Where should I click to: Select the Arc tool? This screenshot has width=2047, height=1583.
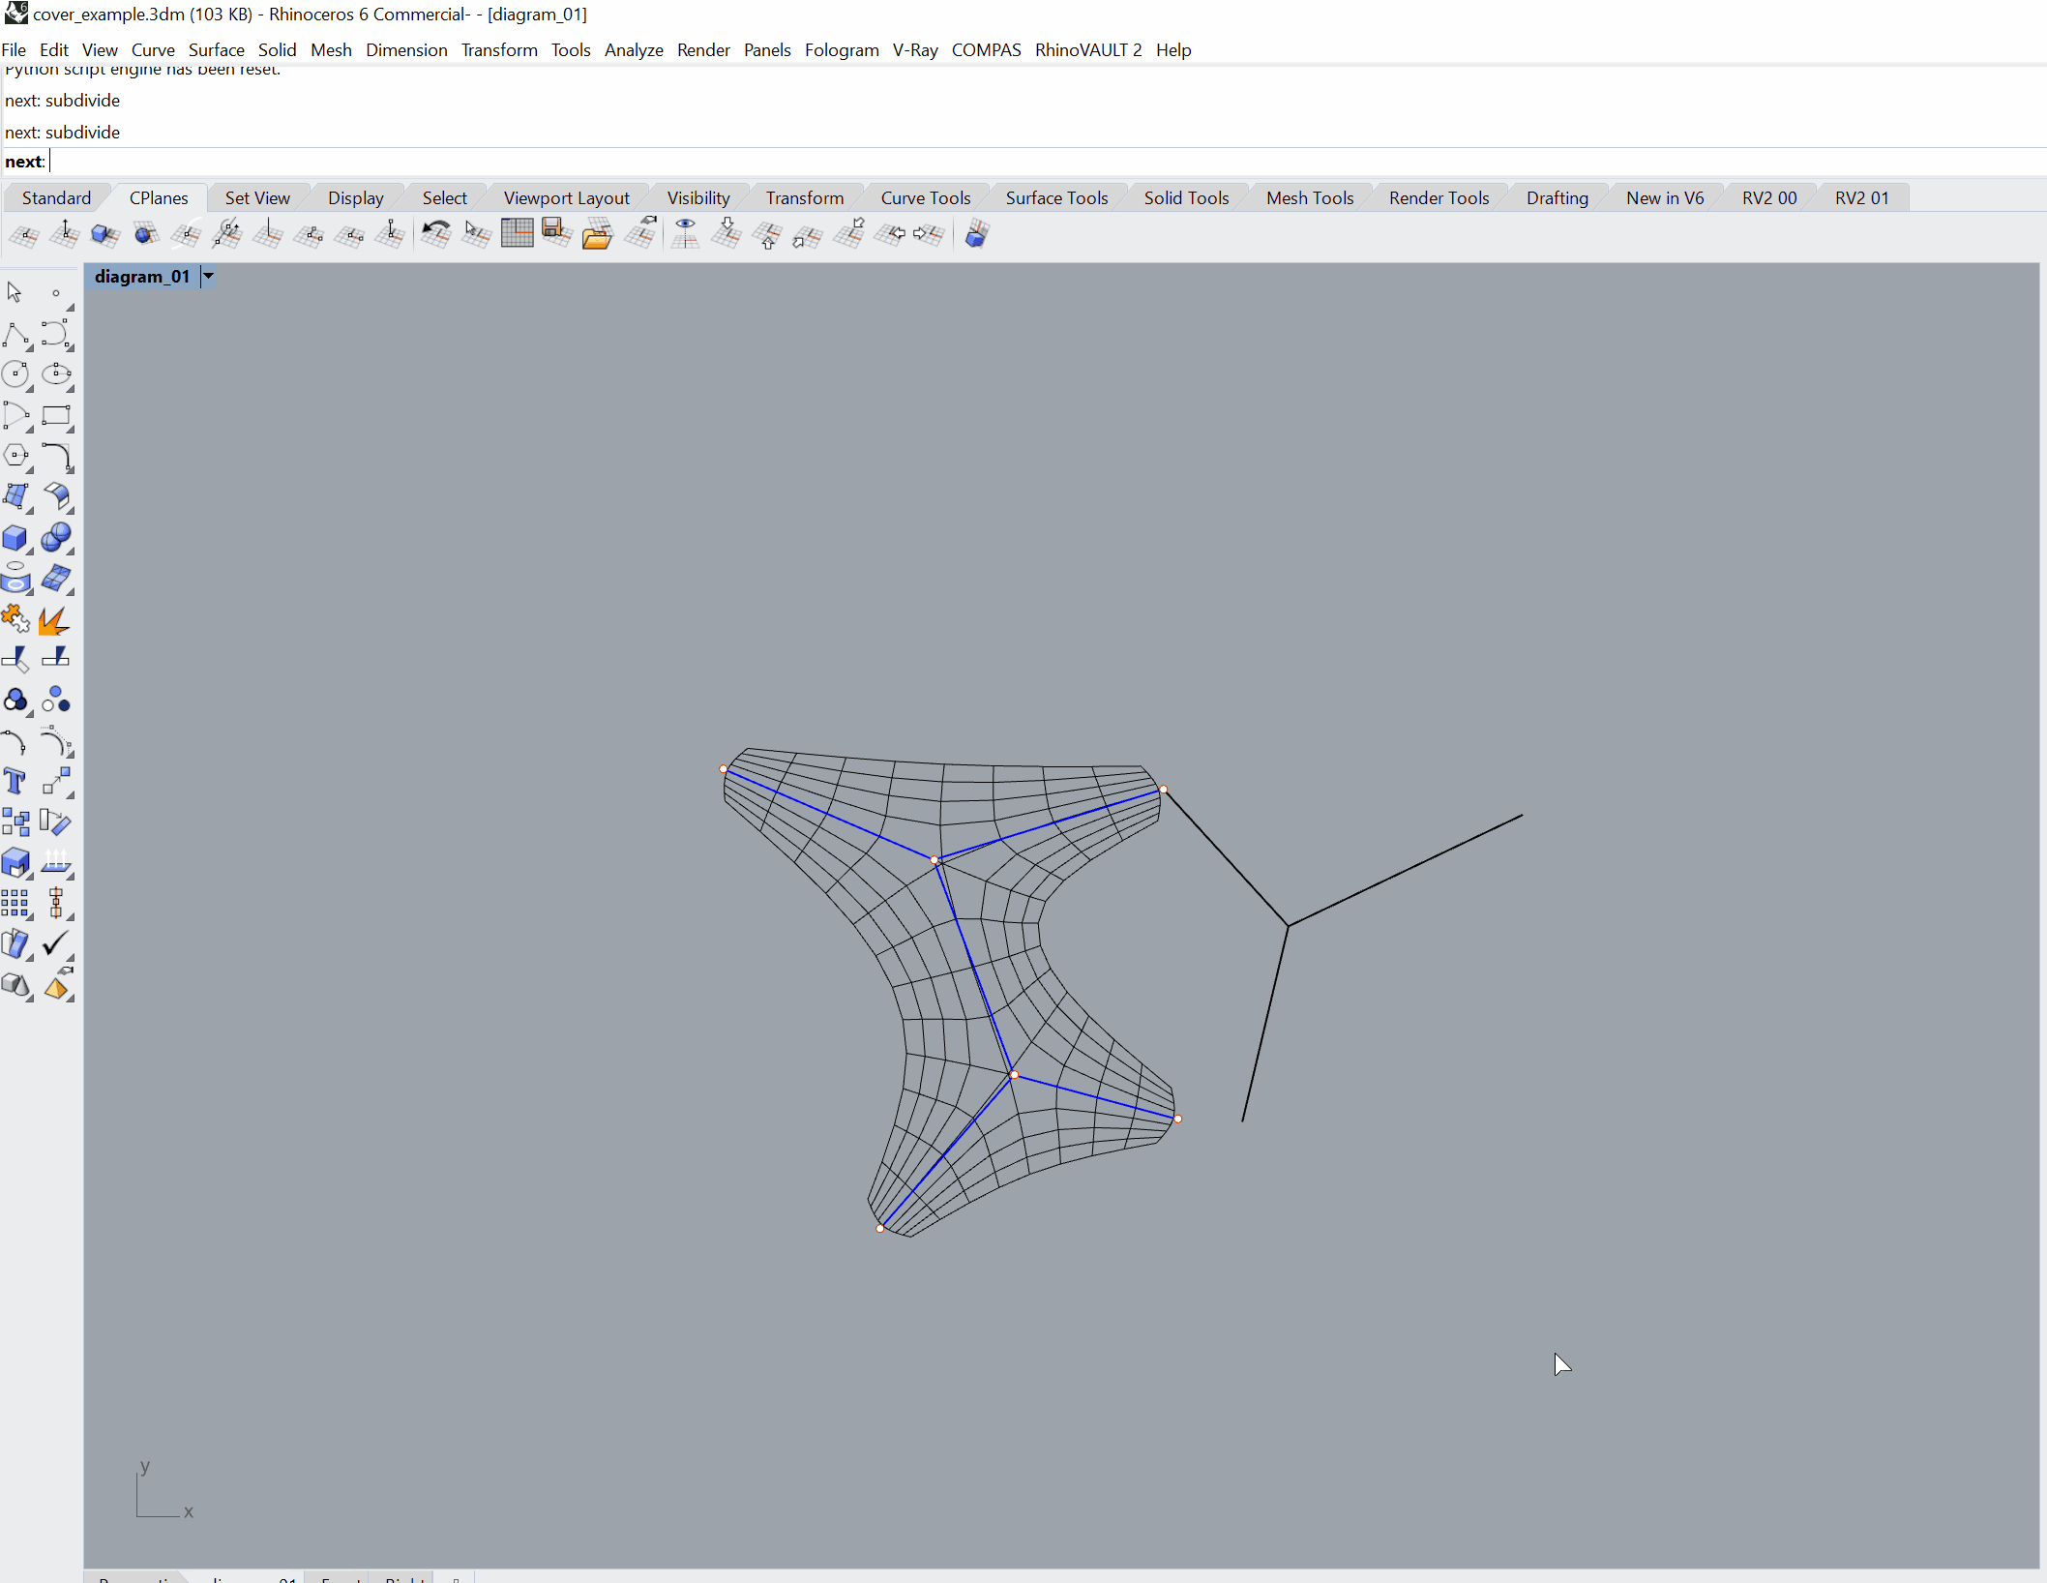click(x=15, y=416)
